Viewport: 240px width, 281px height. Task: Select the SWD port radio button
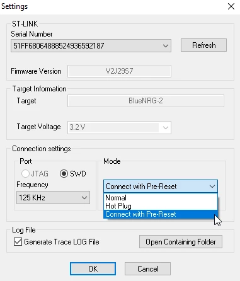point(64,174)
